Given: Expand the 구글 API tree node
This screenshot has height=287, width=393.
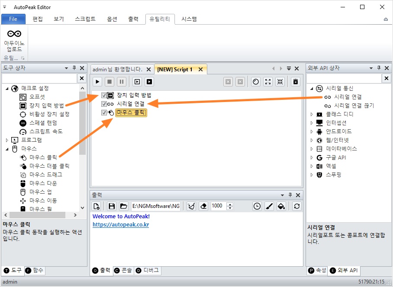Looking at the screenshot, I should pyautogui.click(x=312, y=158).
